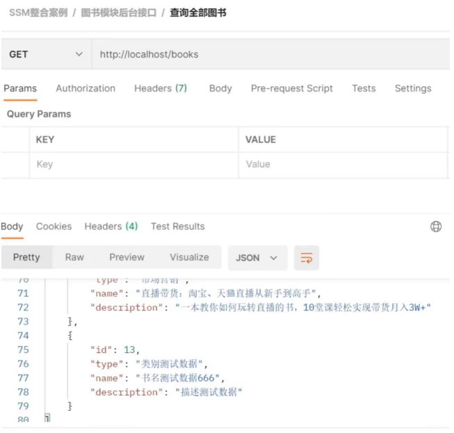Click the globe network information icon

(436, 227)
